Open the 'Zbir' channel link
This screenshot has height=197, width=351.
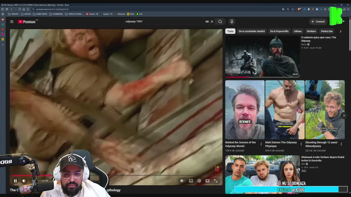(303, 164)
